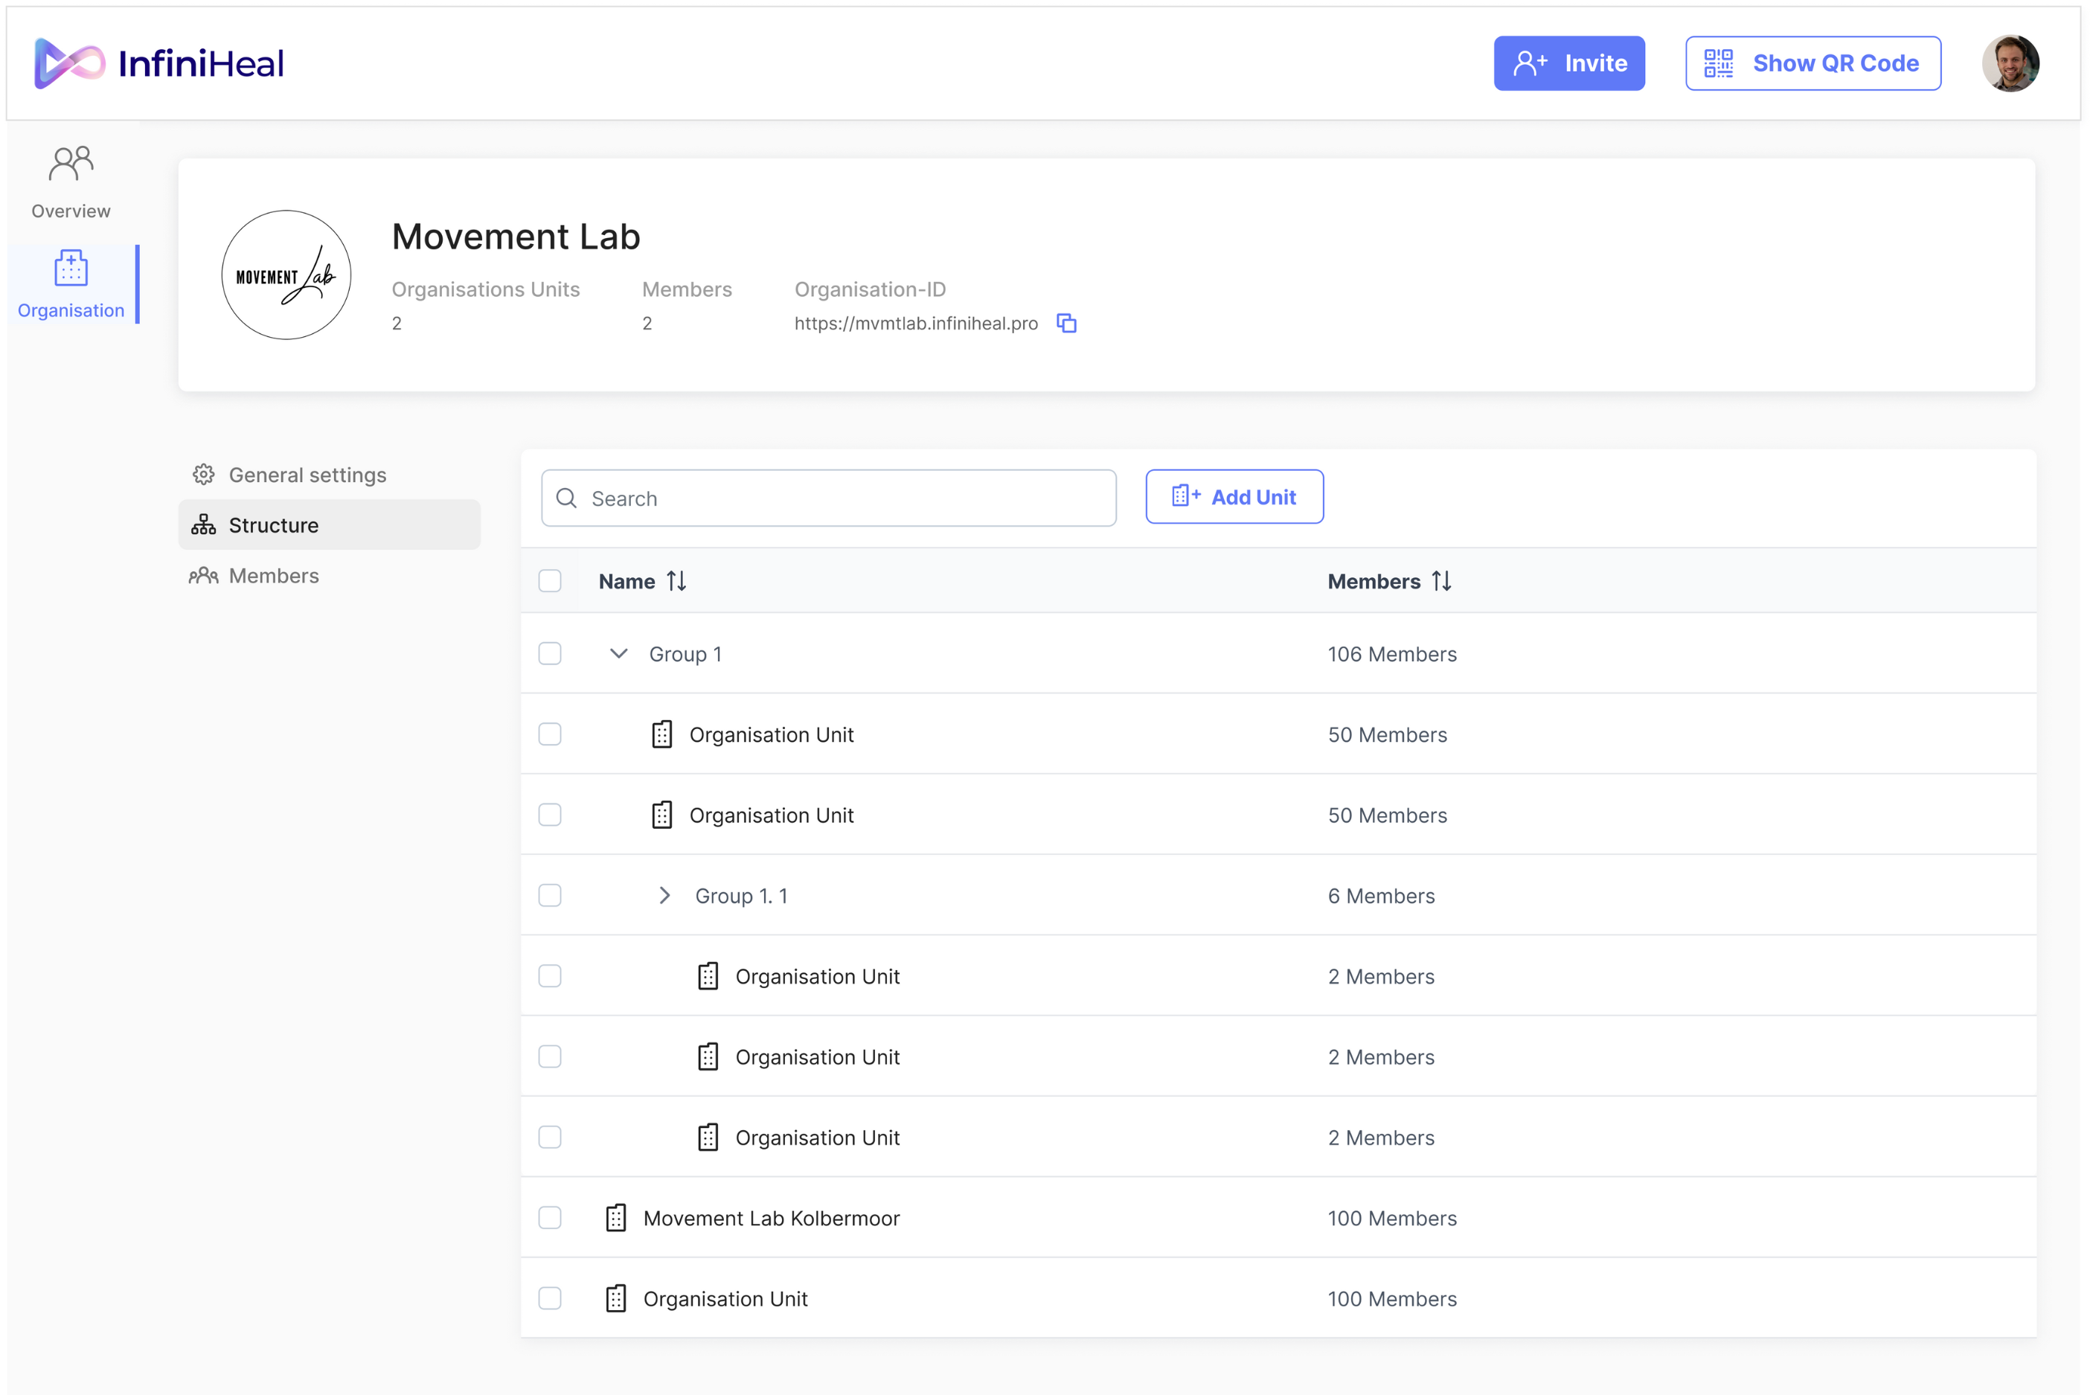
Task: Open the Organisation sidebar section
Action: pyautogui.click(x=71, y=285)
